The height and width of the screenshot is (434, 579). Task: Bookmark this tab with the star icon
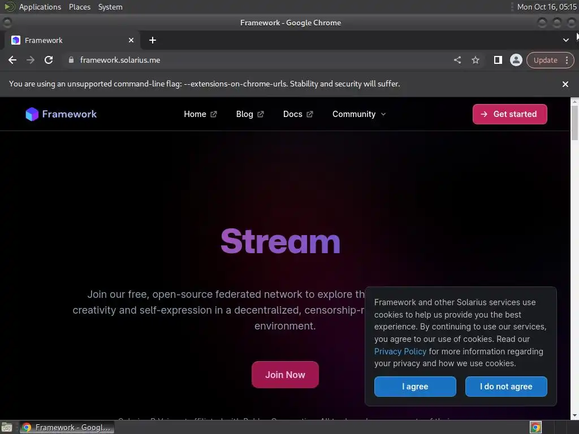pyautogui.click(x=475, y=60)
